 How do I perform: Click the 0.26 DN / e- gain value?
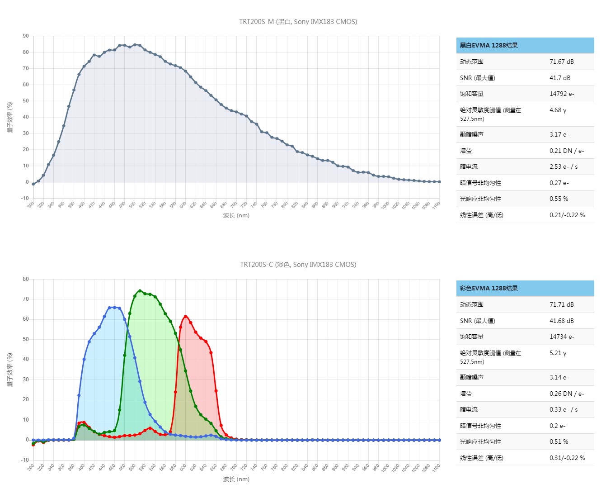566,394
